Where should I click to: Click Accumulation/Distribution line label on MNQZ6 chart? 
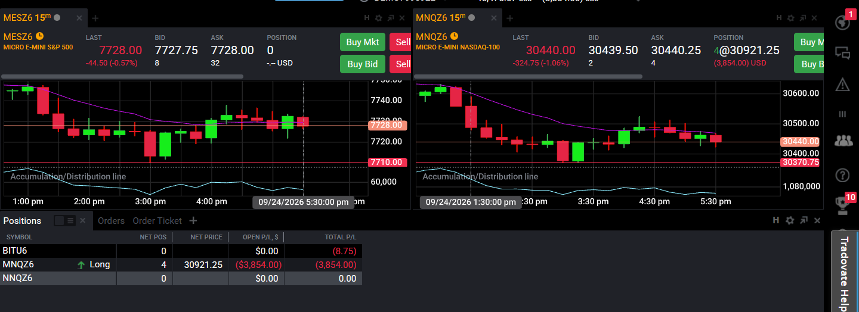point(480,177)
